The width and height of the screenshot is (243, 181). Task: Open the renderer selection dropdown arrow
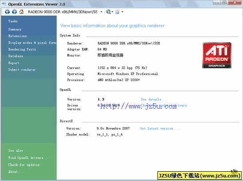pos(101,12)
